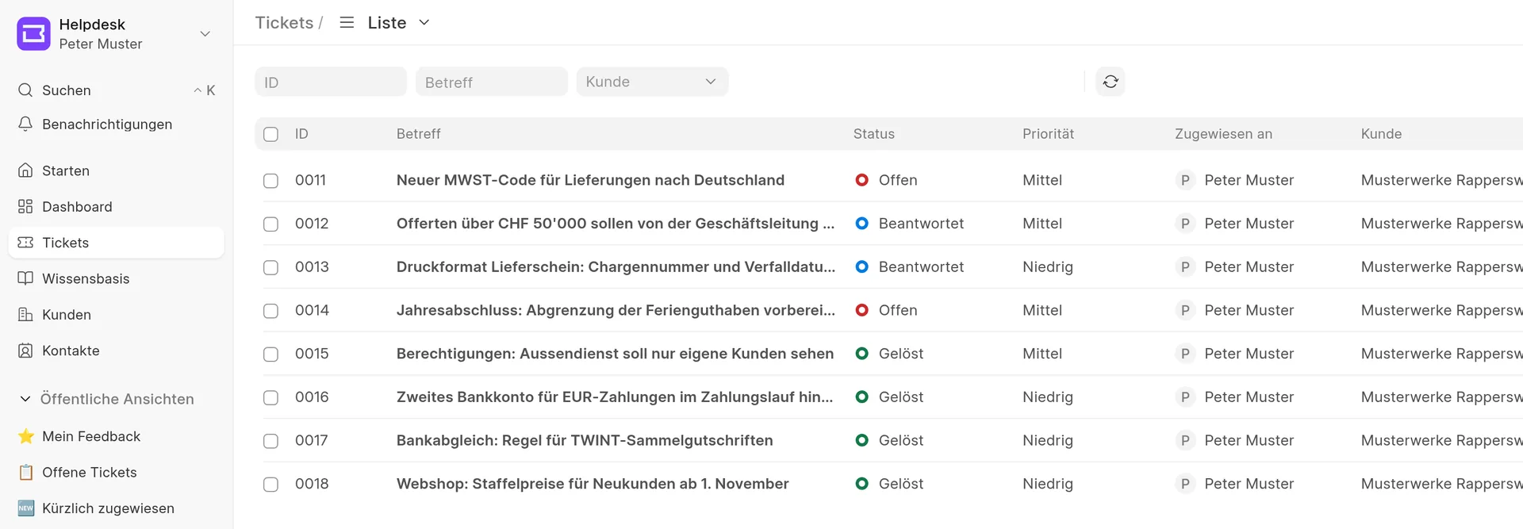Click the Wissensbasis book icon
The image size is (1523, 529).
25,278
